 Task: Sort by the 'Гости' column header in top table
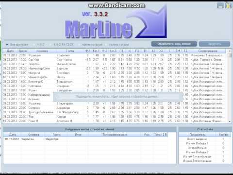point(70,51)
